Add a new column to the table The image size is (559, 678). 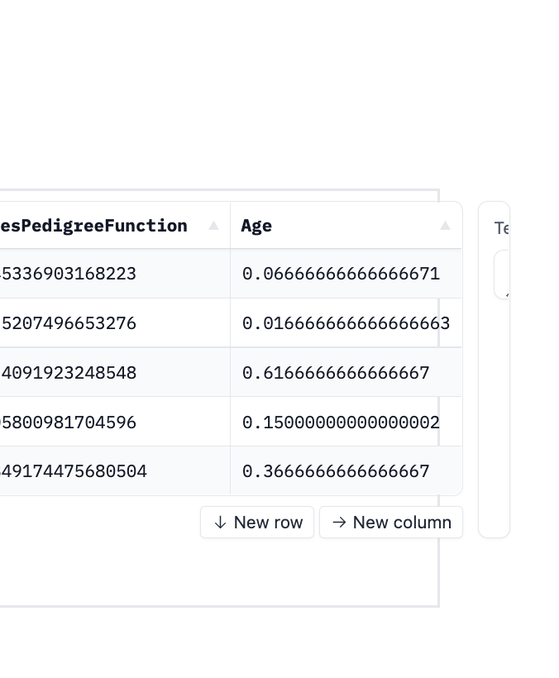pyautogui.click(x=391, y=522)
